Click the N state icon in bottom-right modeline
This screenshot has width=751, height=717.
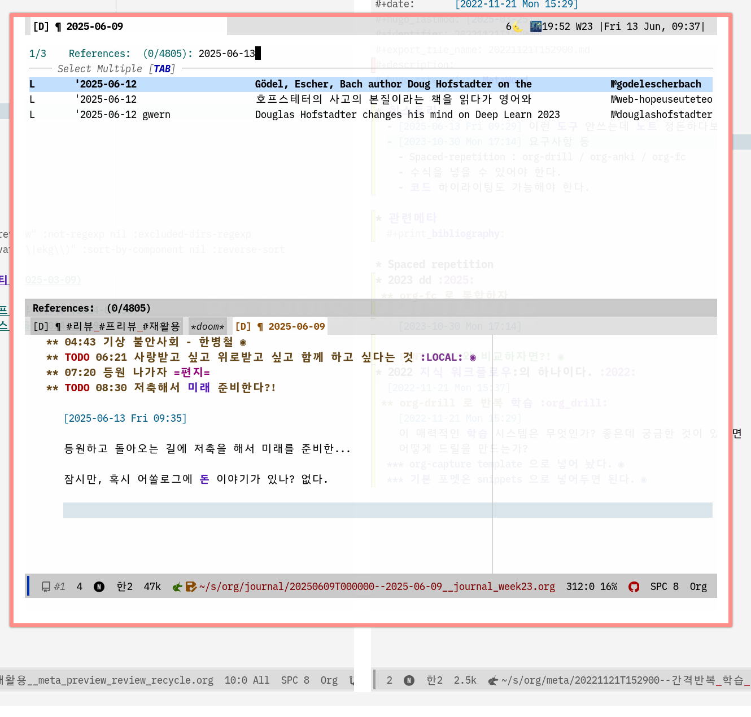tap(409, 680)
